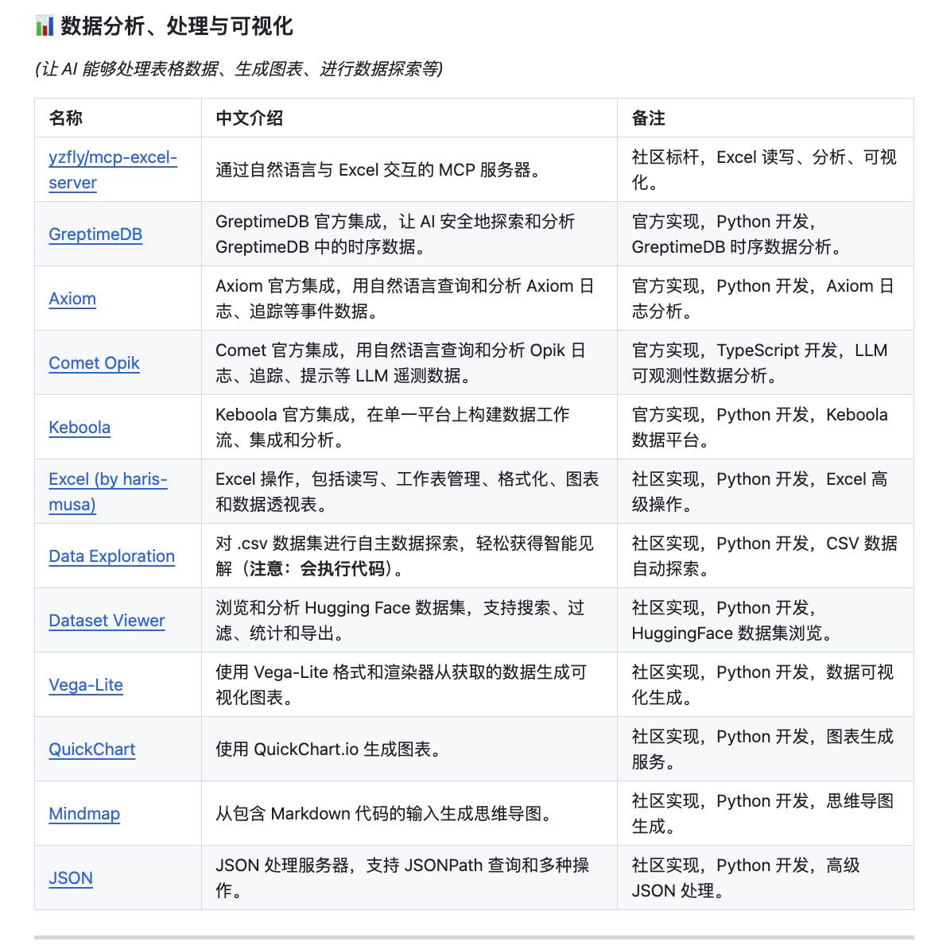Image resolution: width=935 pixels, height=949 pixels.
Task: Click description Keboola 官方集成 cell
Action: [x=393, y=428]
